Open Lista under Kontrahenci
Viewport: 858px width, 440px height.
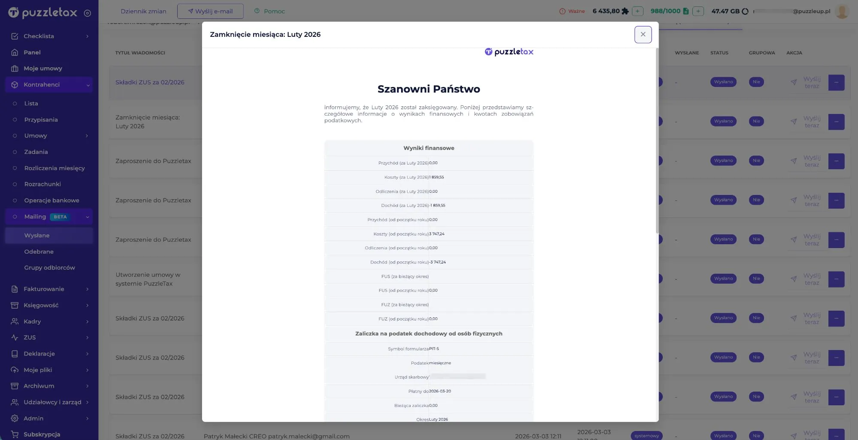coord(31,103)
